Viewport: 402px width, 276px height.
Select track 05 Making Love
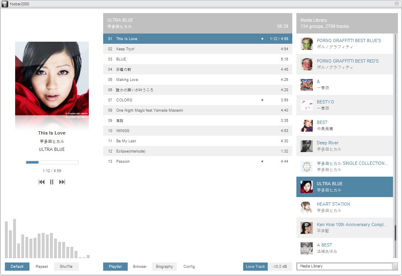pyautogui.click(x=198, y=80)
